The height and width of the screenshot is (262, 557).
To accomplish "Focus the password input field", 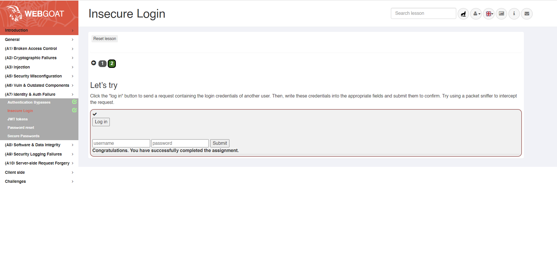I will tap(180, 143).
